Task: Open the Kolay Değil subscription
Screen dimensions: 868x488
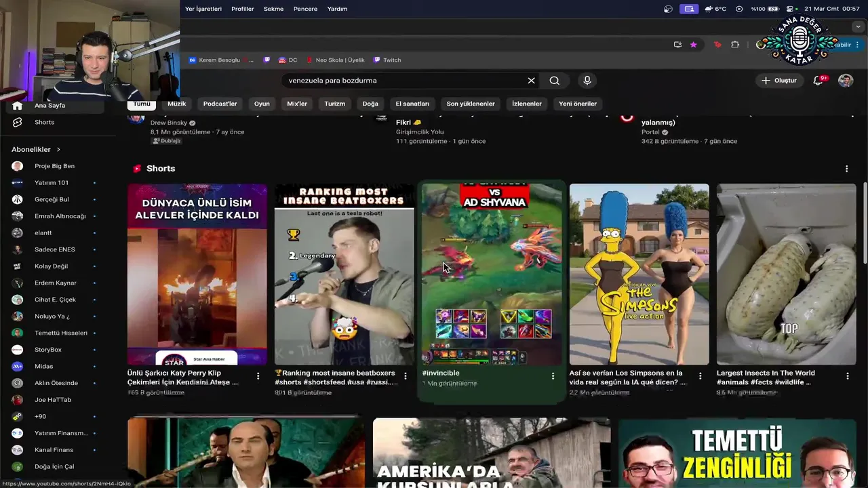Action: click(x=54, y=266)
